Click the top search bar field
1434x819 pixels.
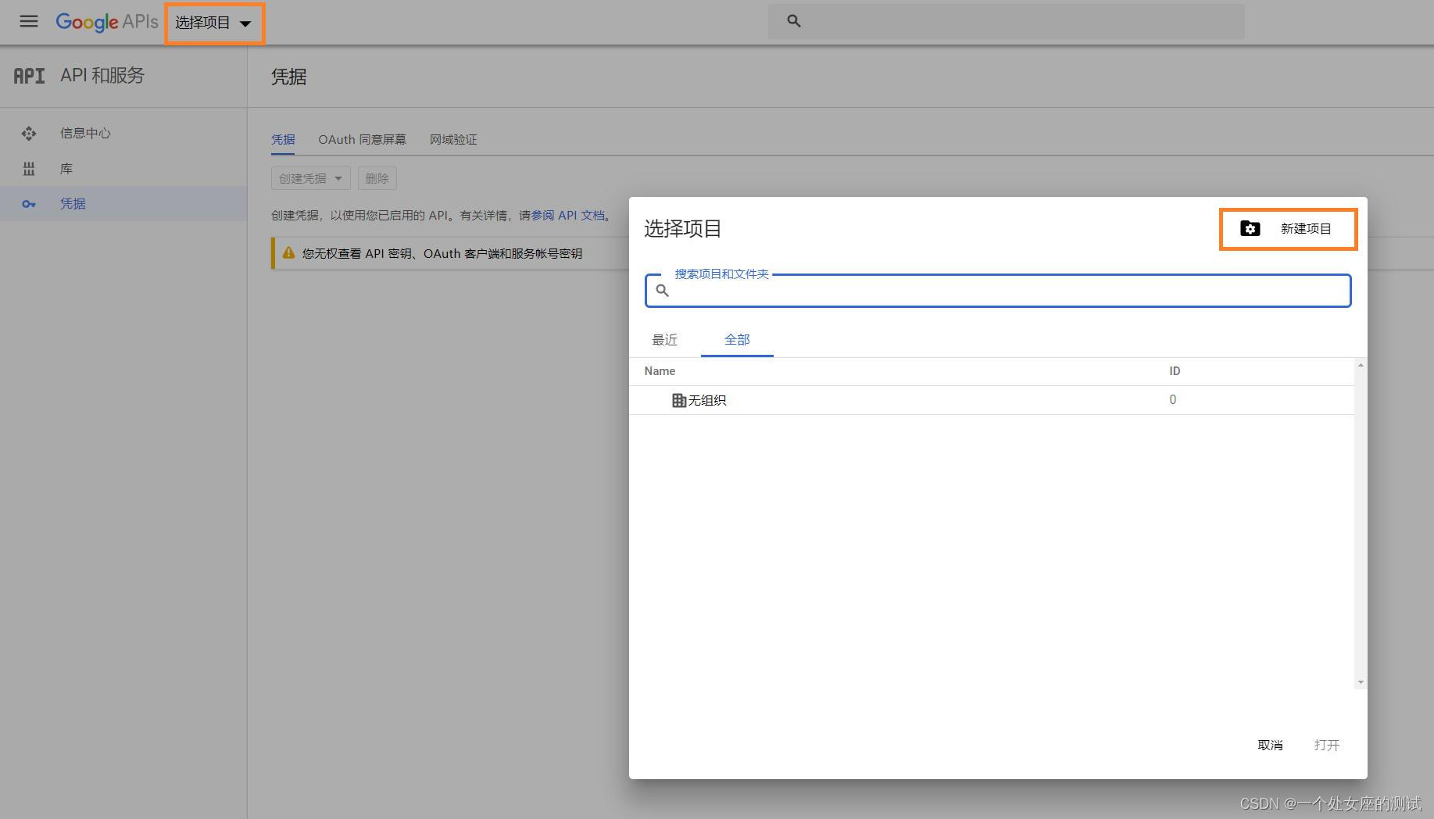tap(1006, 21)
